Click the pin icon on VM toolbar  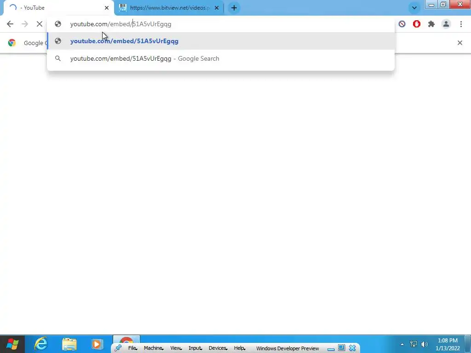(x=118, y=348)
